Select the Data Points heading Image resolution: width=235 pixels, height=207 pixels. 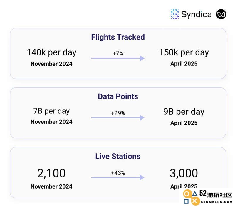(x=118, y=96)
